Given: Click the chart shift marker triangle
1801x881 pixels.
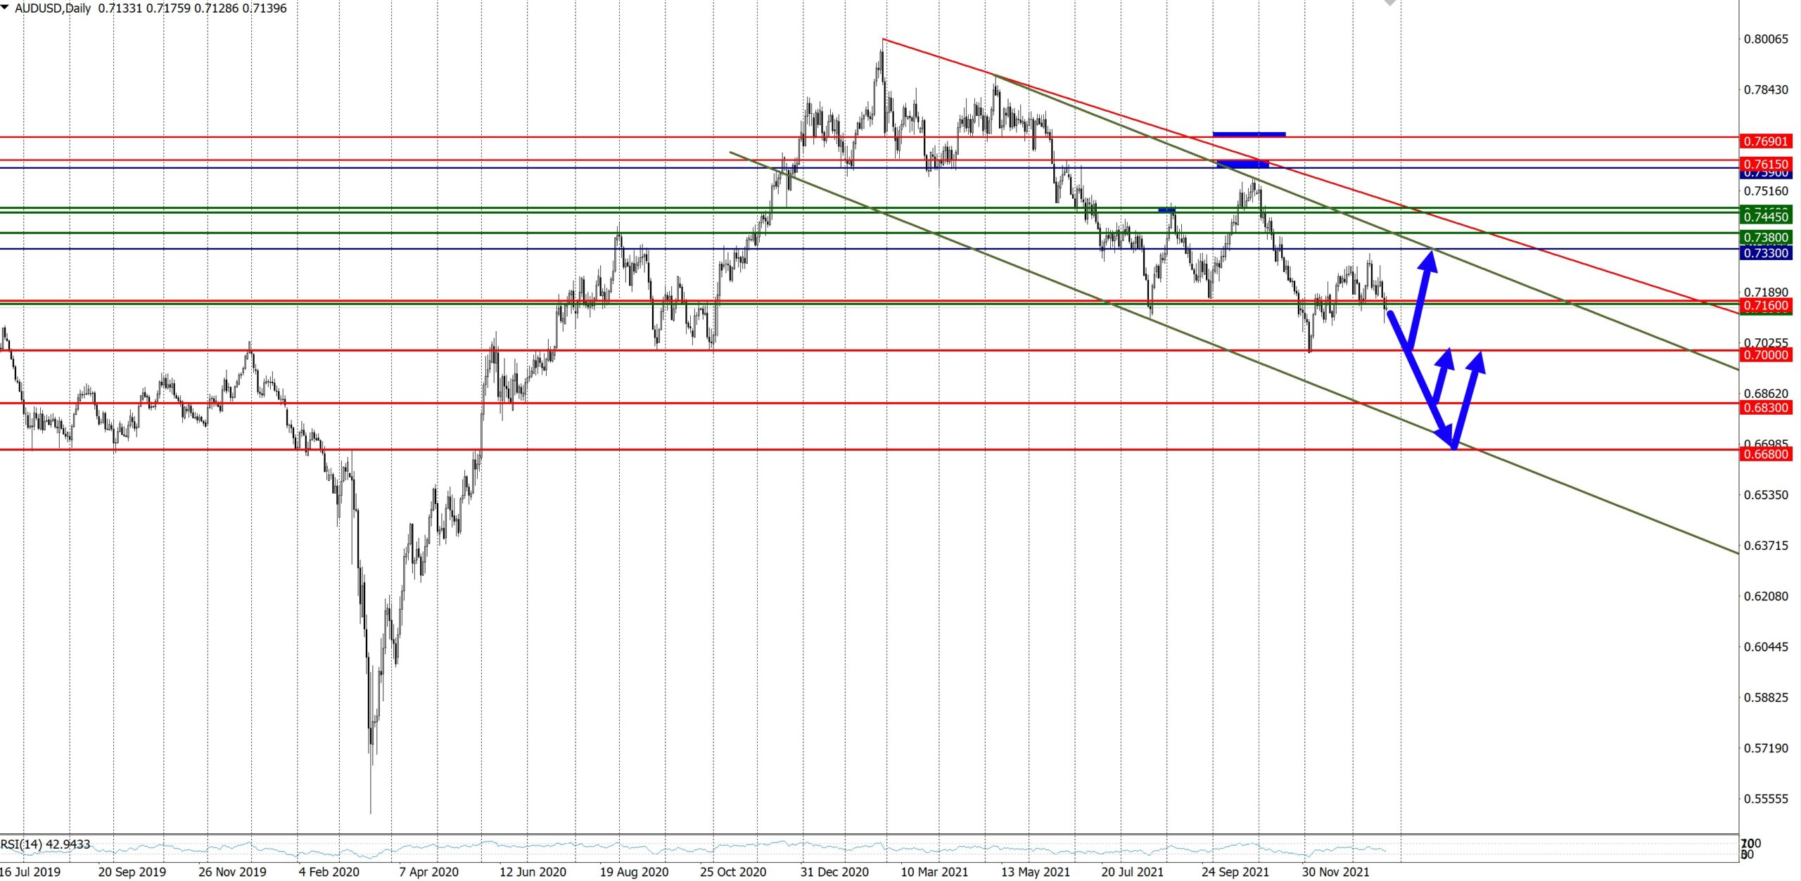Looking at the screenshot, I should pos(1389,3).
